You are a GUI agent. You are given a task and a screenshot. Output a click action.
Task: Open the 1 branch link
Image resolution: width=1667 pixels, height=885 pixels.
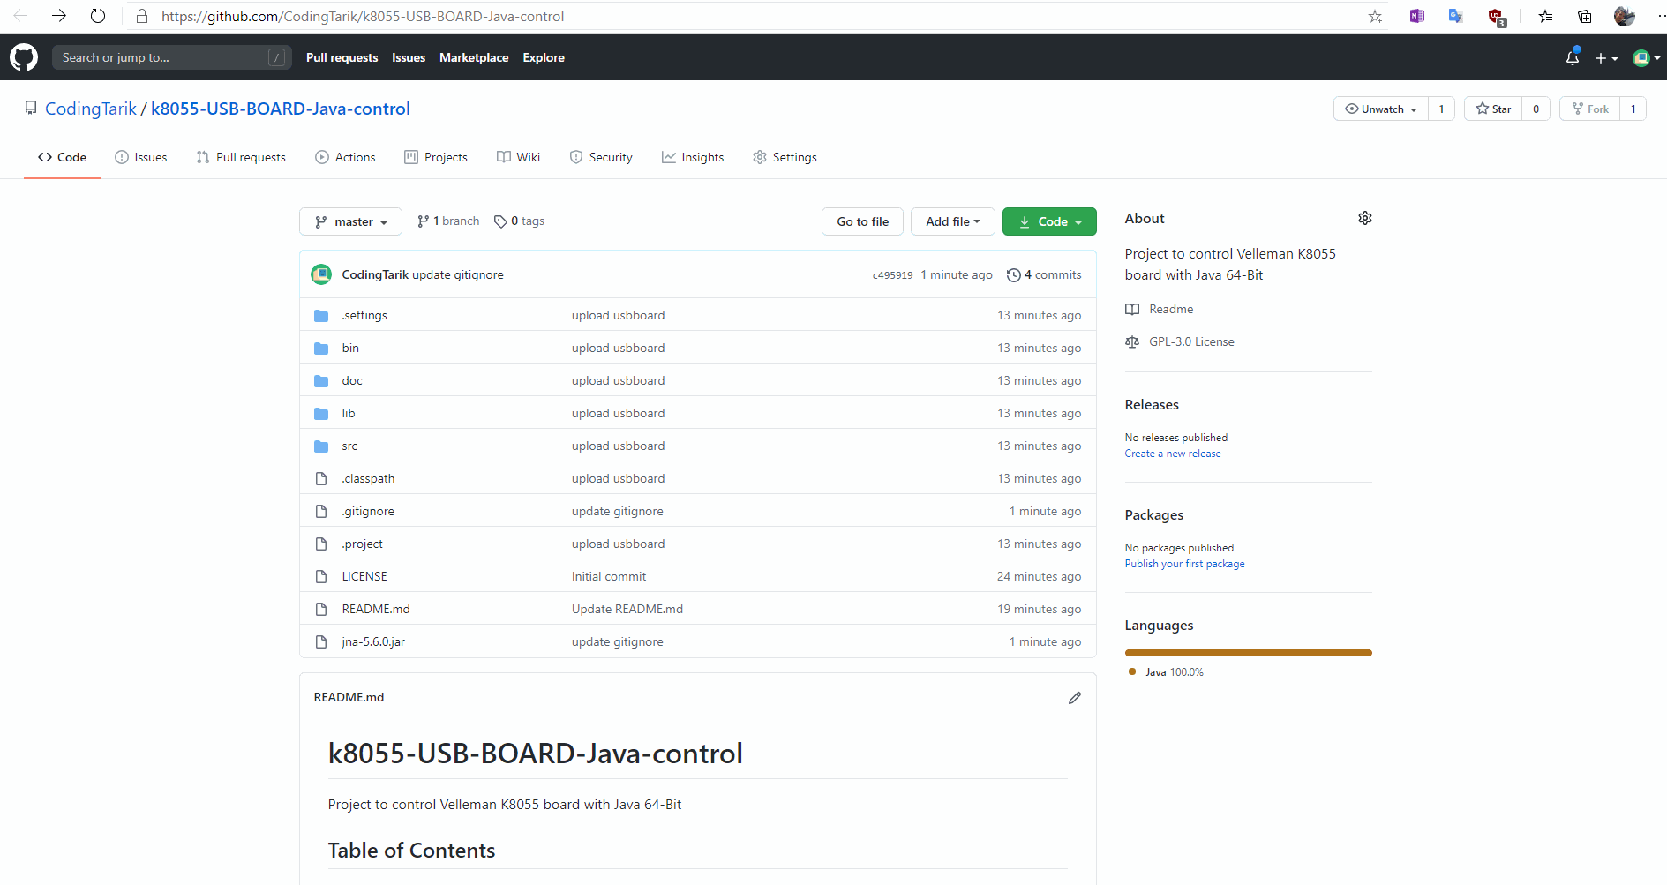448,221
